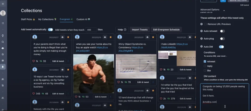Screen dimensions: 251x111
Task: Click the Import Tweets button
Action: pyautogui.click(x=140, y=30)
